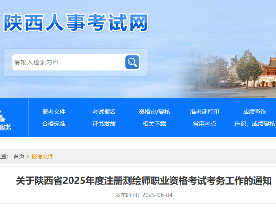Screen dimensions: 276x207
Task: Click the 陕西人事考试网 site title logo
Action: click(x=76, y=22)
